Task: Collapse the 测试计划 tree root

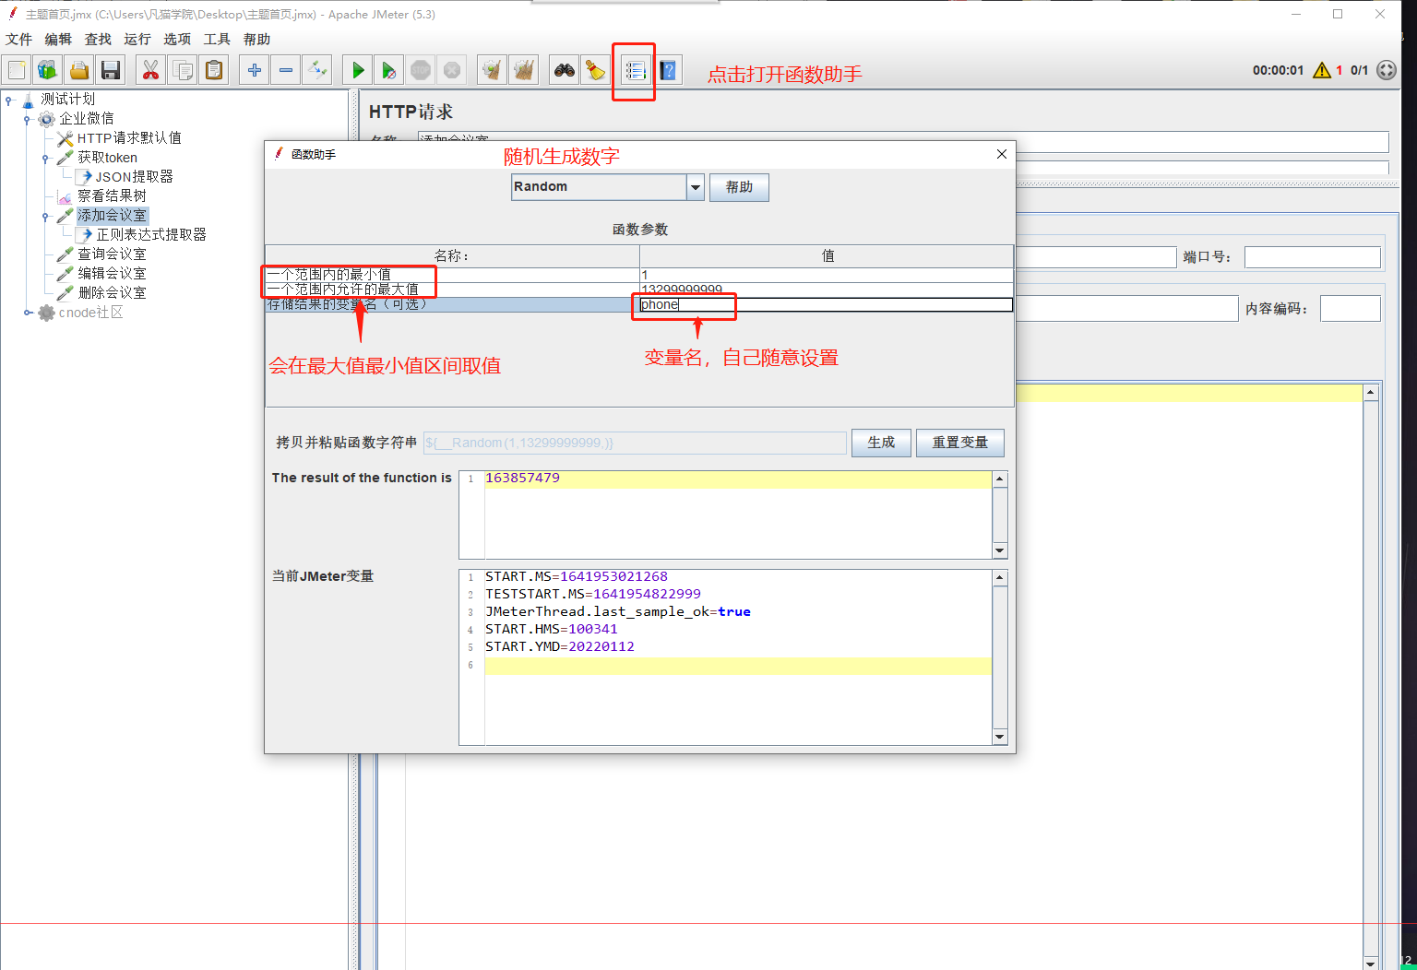Action: [8, 100]
